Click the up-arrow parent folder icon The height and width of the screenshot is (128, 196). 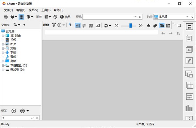[x=24, y=25]
